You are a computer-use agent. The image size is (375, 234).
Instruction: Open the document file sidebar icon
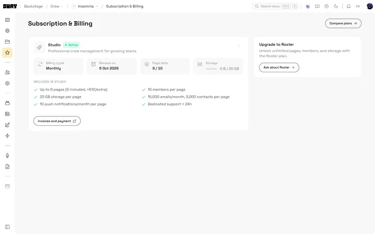(7, 166)
